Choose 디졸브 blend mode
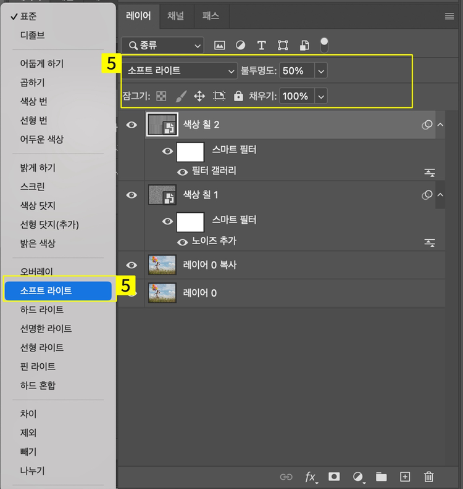Screen dimensions: 463x489 [33, 35]
